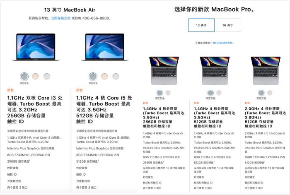
Task: Click the 2.0GHz MacBook Pro image
Action: (266, 71)
